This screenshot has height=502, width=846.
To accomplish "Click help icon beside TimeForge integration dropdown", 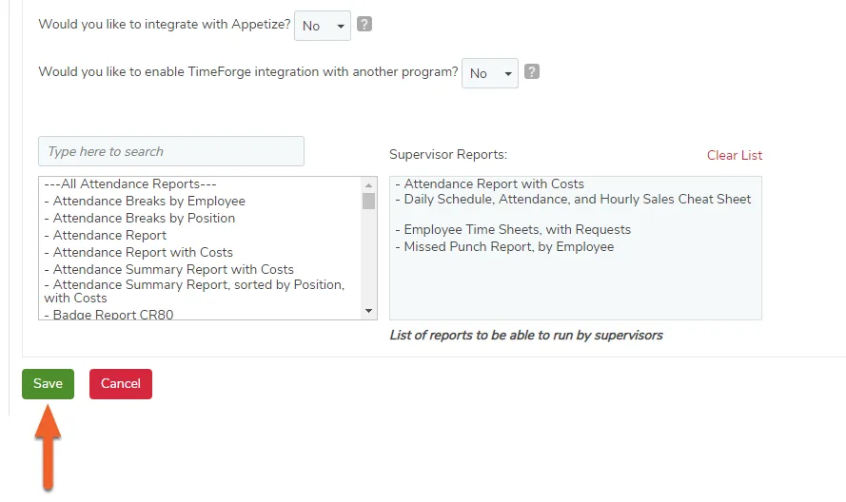I will [x=532, y=71].
